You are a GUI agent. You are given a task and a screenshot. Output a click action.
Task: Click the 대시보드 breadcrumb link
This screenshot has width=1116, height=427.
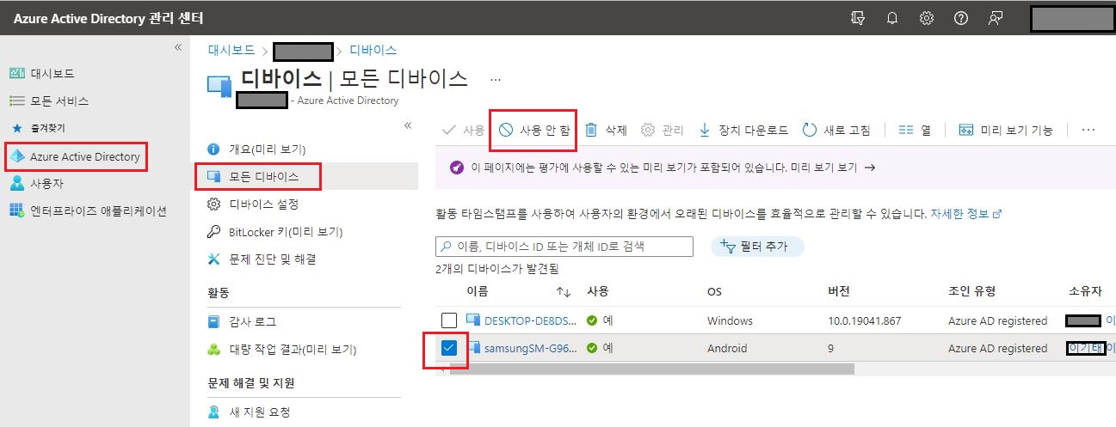pyautogui.click(x=231, y=50)
